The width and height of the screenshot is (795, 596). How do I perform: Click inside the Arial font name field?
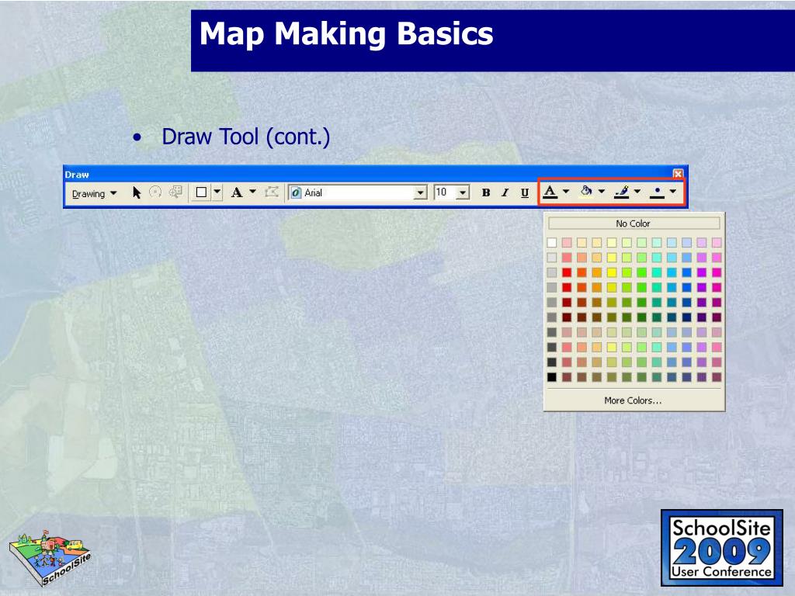[358, 192]
